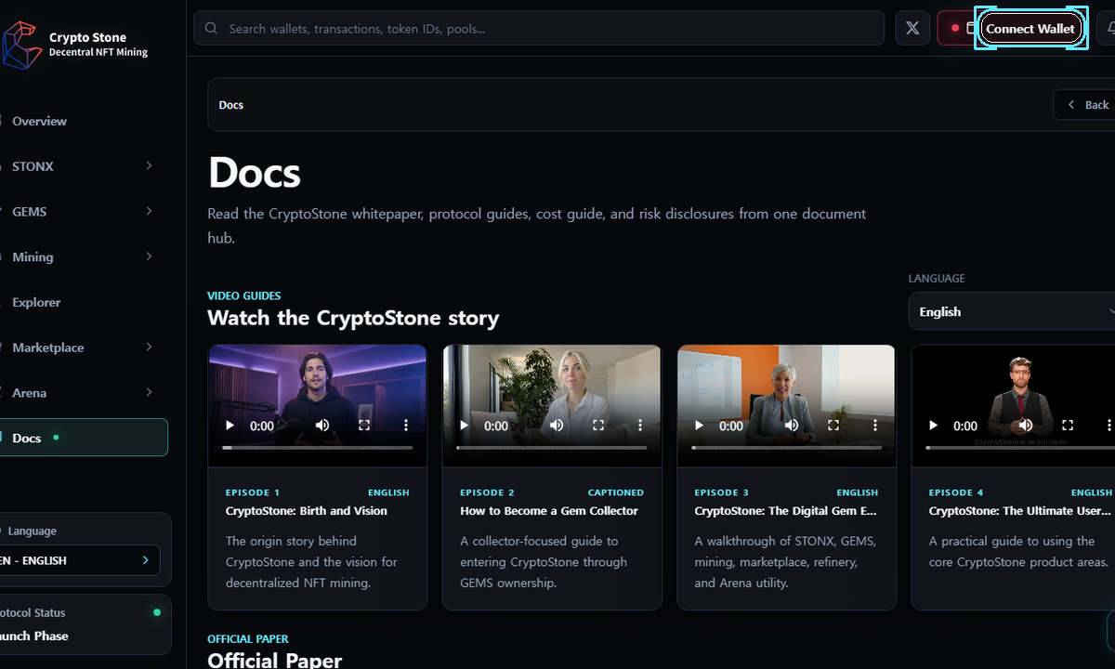1115x669 pixels.
Task: Open more options on Episode 1 video
Action: pos(406,426)
